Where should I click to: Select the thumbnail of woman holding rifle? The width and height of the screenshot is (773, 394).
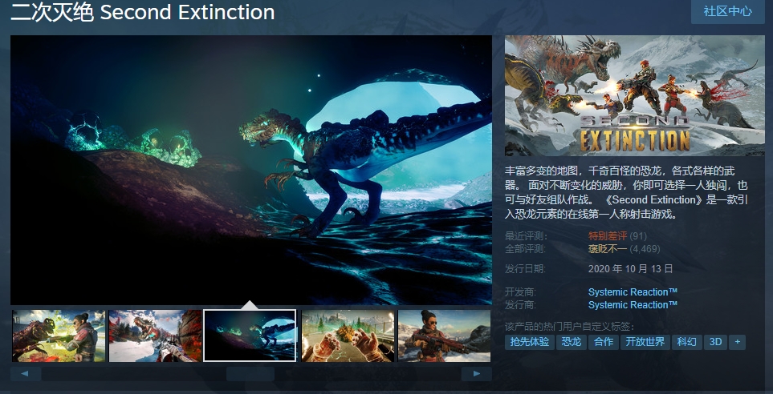[x=444, y=336]
